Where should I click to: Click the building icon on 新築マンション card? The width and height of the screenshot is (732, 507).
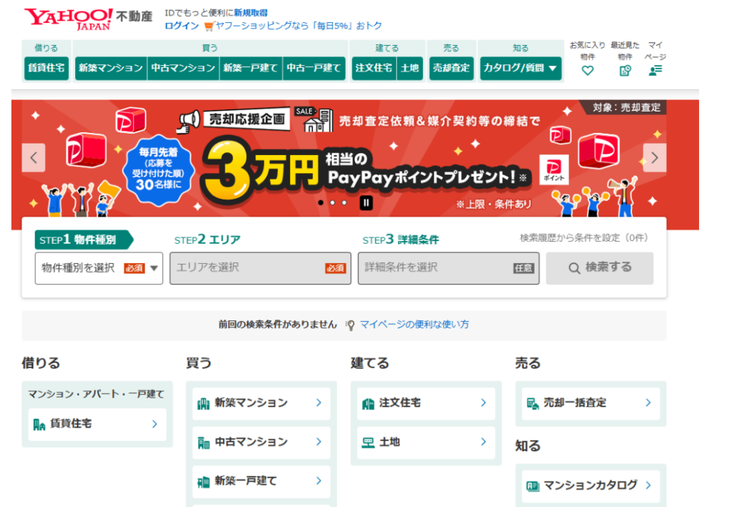[204, 403]
